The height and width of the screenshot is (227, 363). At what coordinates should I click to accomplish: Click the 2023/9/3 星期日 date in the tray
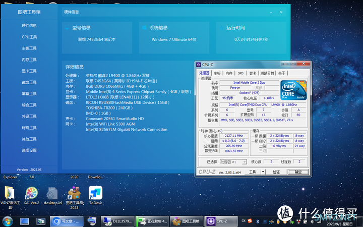pyautogui.click(x=340, y=224)
